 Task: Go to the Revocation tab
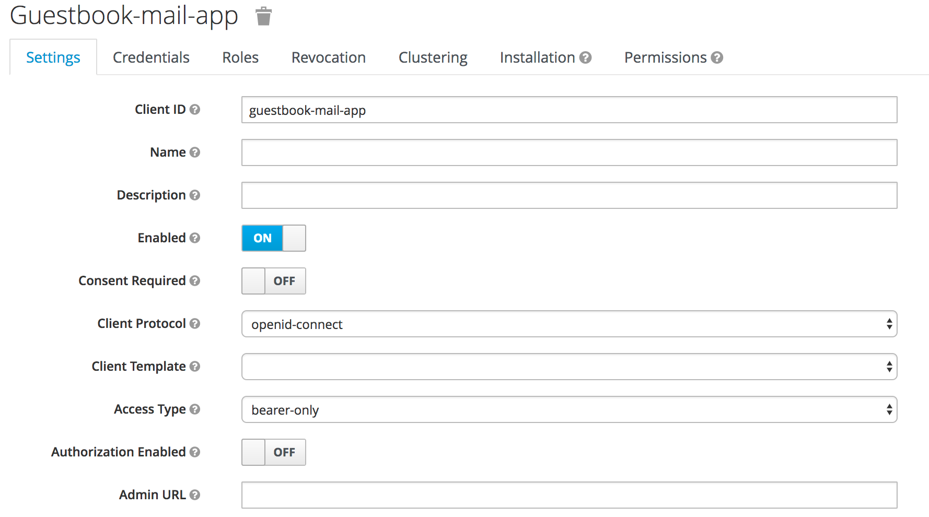click(x=328, y=57)
